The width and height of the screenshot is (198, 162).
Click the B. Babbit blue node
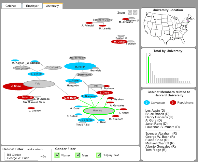[x=78, y=114]
